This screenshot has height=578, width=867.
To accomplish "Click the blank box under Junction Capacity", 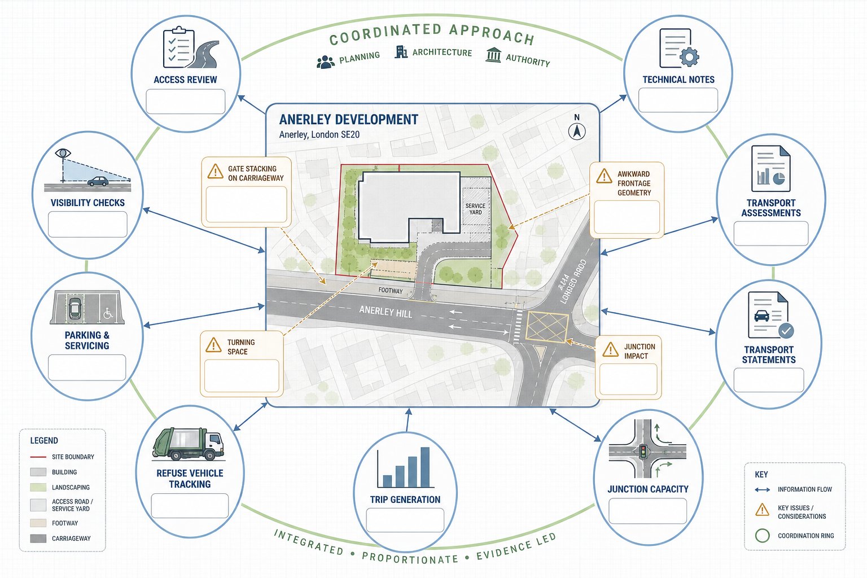I will tap(648, 511).
